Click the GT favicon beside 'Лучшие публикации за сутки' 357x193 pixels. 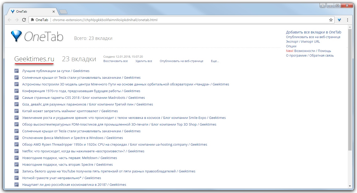click(17, 71)
